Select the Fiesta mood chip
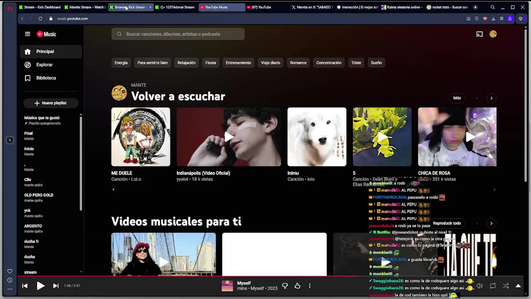The image size is (531, 299). (x=211, y=63)
